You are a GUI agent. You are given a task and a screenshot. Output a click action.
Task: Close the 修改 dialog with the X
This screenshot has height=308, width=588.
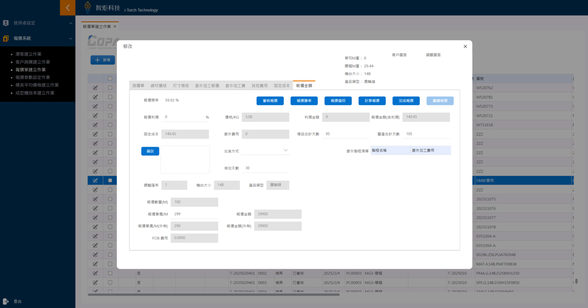[465, 46]
